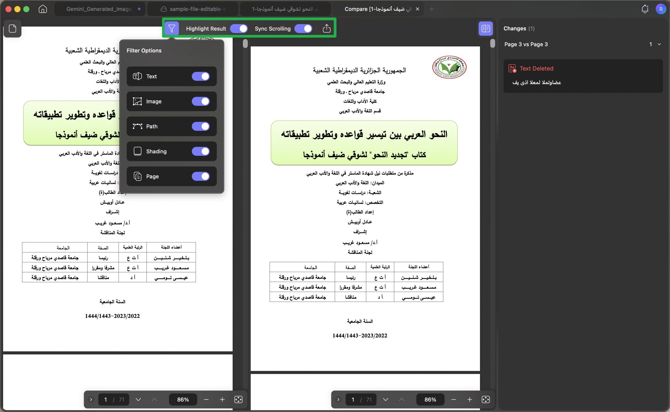The width and height of the screenshot is (670, 412).
Task: Go to previous page in left document
Action: coord(154,399)
